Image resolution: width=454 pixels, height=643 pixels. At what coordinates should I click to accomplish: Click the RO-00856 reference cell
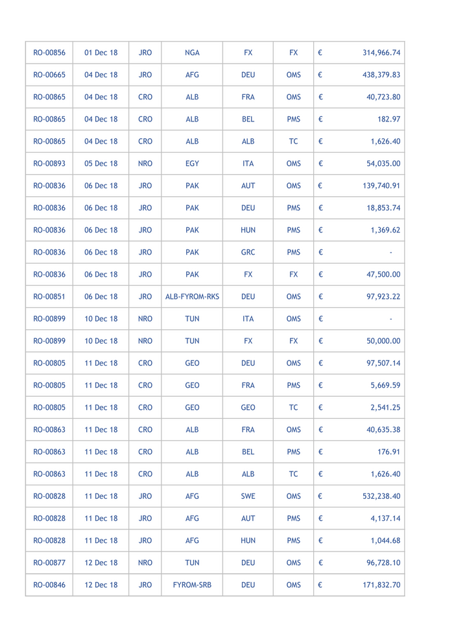[x=49, y=53]
